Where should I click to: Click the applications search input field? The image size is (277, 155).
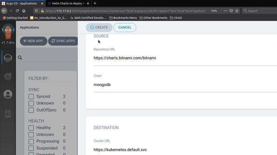(51, 58)
